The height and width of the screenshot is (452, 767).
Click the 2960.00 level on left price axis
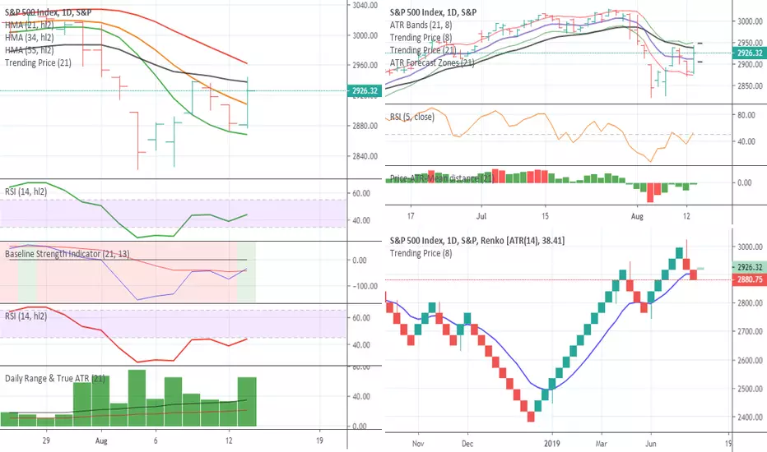coord(365,65)
